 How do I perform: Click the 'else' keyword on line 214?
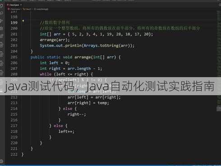(68, 109)
